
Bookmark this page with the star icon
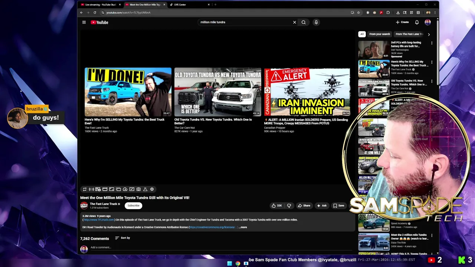(358, 13)
